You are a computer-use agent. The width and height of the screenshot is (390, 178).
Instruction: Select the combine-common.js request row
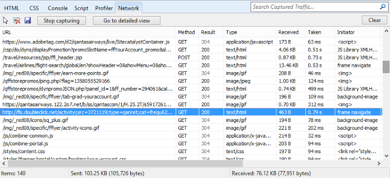(x=191, y=136)
